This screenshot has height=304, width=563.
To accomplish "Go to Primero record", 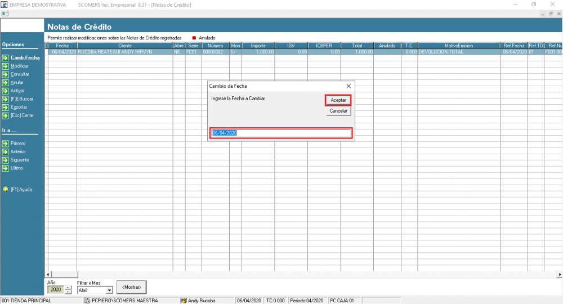I will click(x=18, y=143).
